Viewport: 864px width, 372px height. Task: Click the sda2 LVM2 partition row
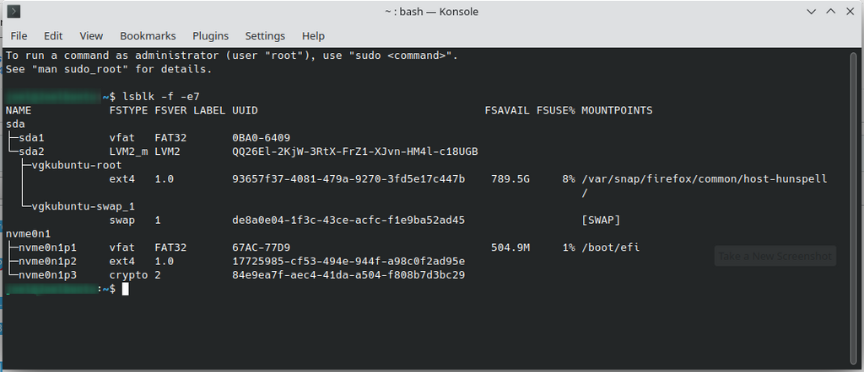point(241,151)
